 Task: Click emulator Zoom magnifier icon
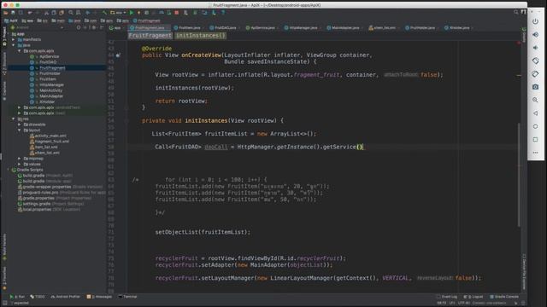[x=535, y=100]
